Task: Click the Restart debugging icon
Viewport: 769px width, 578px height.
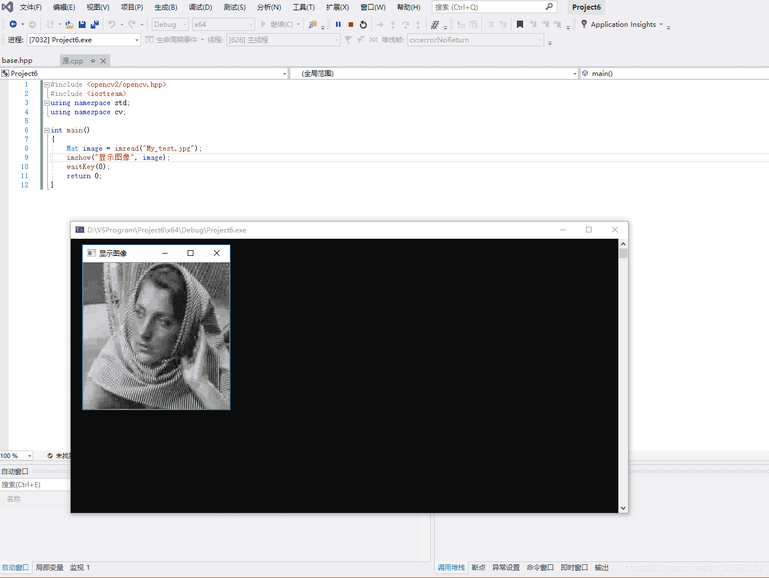Action: tap(363, 25)
